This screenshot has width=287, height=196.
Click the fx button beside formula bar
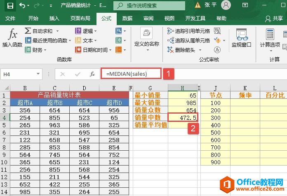(x=92, y=74)
